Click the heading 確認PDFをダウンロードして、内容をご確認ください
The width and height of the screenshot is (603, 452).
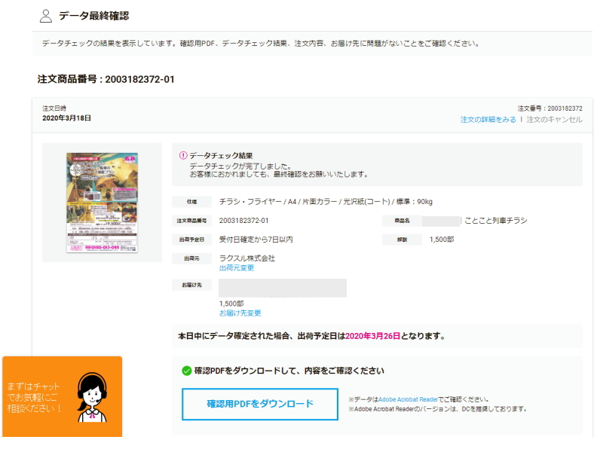point(289,371)
